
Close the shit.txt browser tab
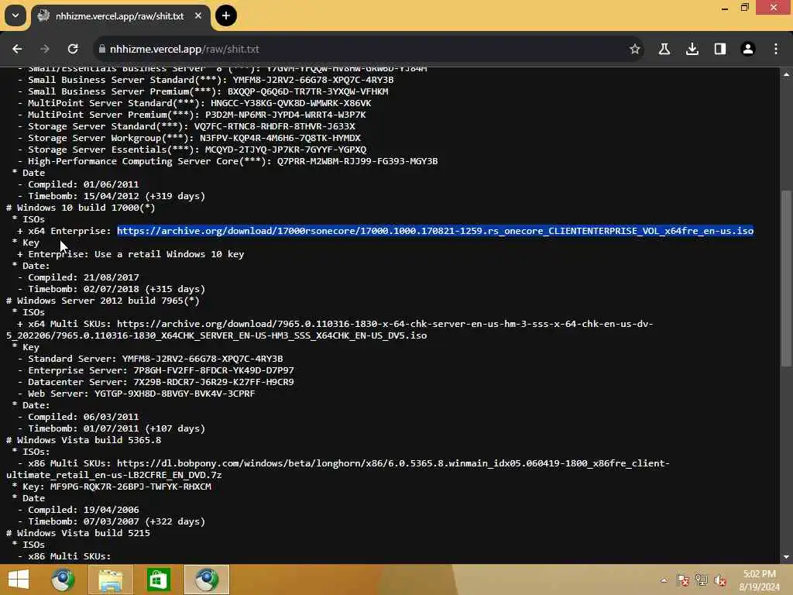198,16
